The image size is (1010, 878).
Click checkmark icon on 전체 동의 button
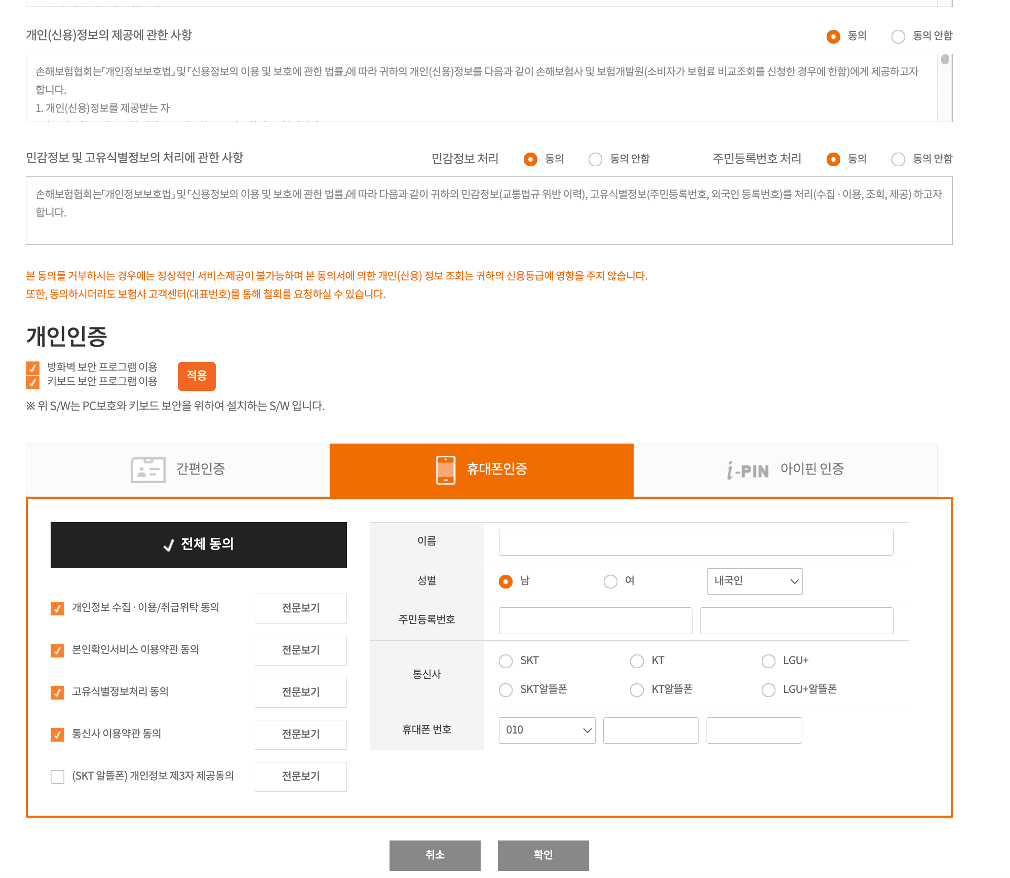[x=169, y=545]
